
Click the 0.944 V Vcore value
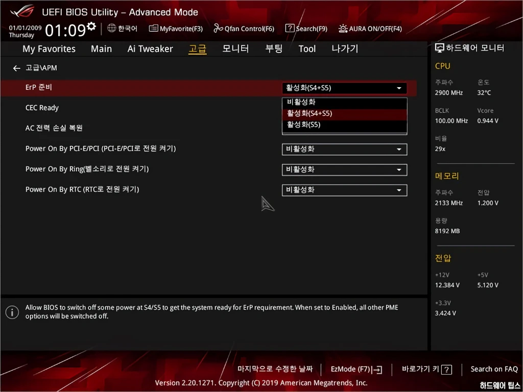coord(488,120)
